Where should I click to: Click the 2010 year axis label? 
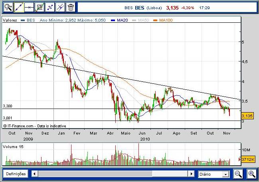(x=145, y=139)
